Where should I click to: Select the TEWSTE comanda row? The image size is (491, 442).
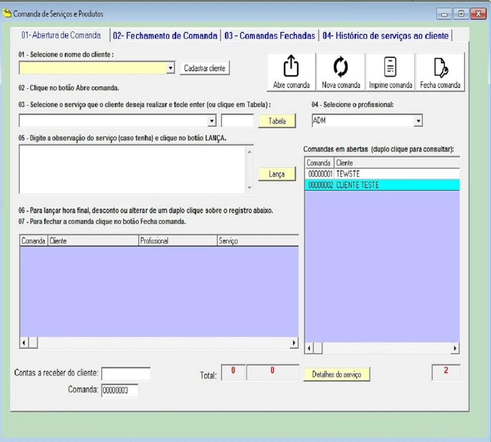(x=382, y=174)
